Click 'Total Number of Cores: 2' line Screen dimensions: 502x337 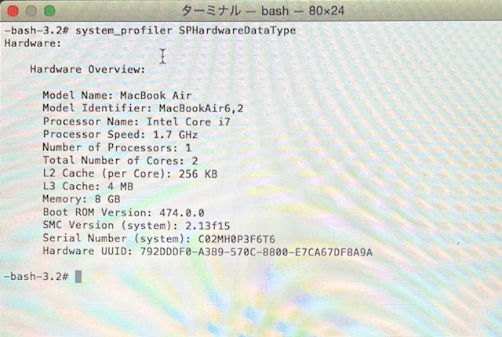coord(120,160)
